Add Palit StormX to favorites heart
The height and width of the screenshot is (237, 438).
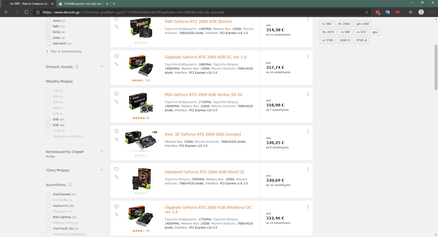116,19
